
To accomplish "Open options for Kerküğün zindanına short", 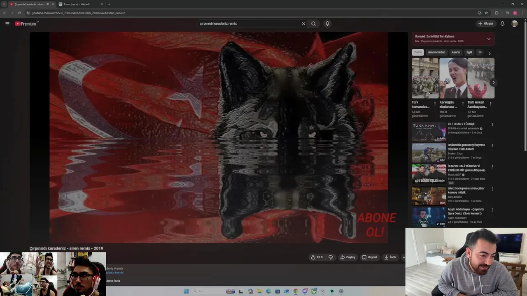I will click(x=463, y=104).
